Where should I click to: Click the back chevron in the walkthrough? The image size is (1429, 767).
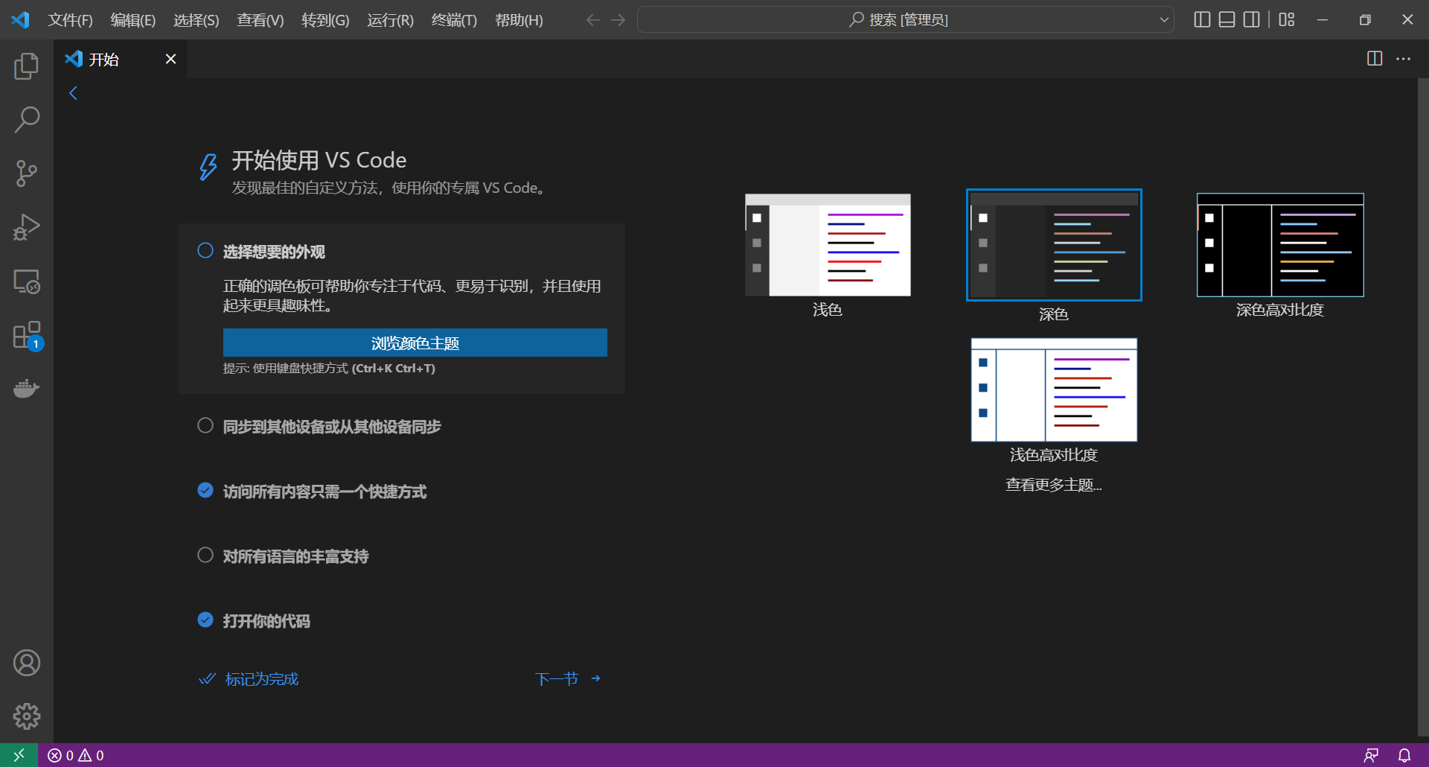coord(73,93)
